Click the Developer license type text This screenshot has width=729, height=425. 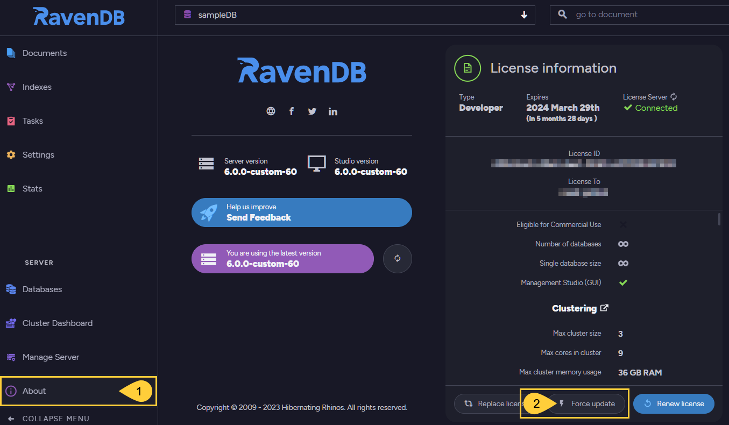click(x=481, y=108)
